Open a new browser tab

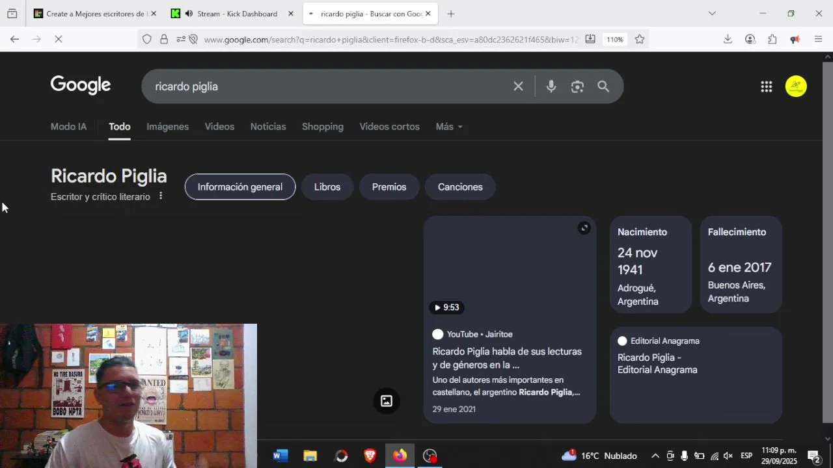pos(451,14)
